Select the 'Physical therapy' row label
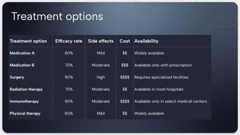The width and height of the screenshot is (240, 135). tap(25, 113)
